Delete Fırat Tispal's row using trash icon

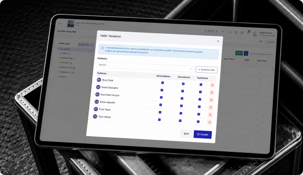click(210, 115)
